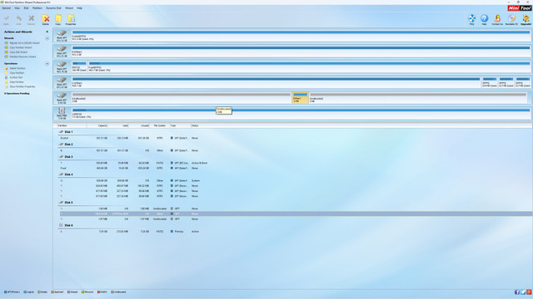This screenshot has width=533, height=299.
Task: Open the Dynamic Disk menu
Action: coord(53,7)
